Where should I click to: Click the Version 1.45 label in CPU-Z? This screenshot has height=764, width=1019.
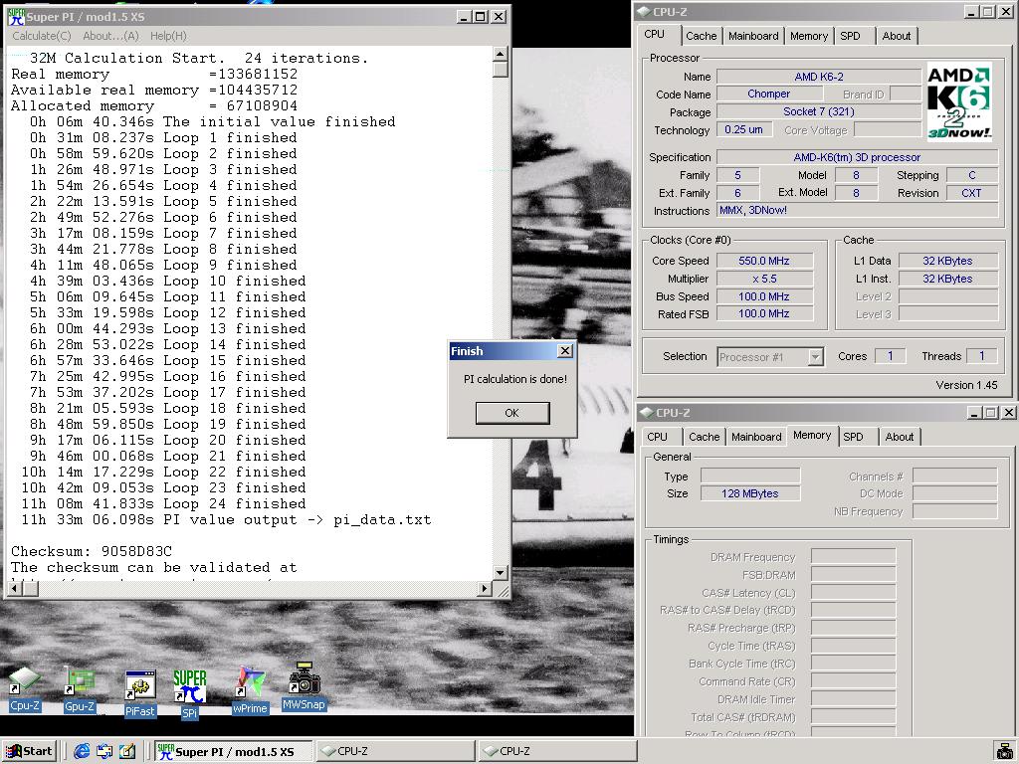click(966, 385)
